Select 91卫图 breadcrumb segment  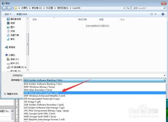[50, 8]
